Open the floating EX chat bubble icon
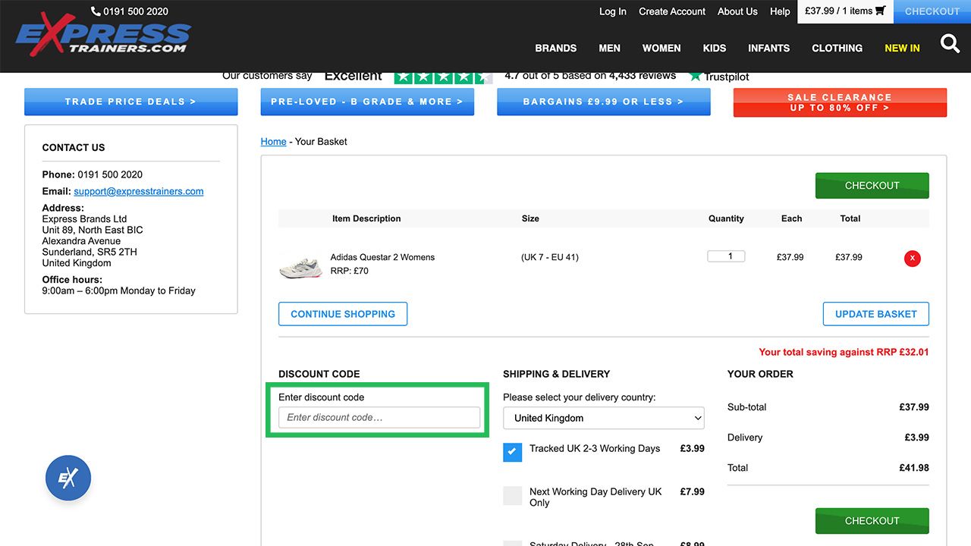The height and width of the screenshot is (546, 971). point(68,478)
